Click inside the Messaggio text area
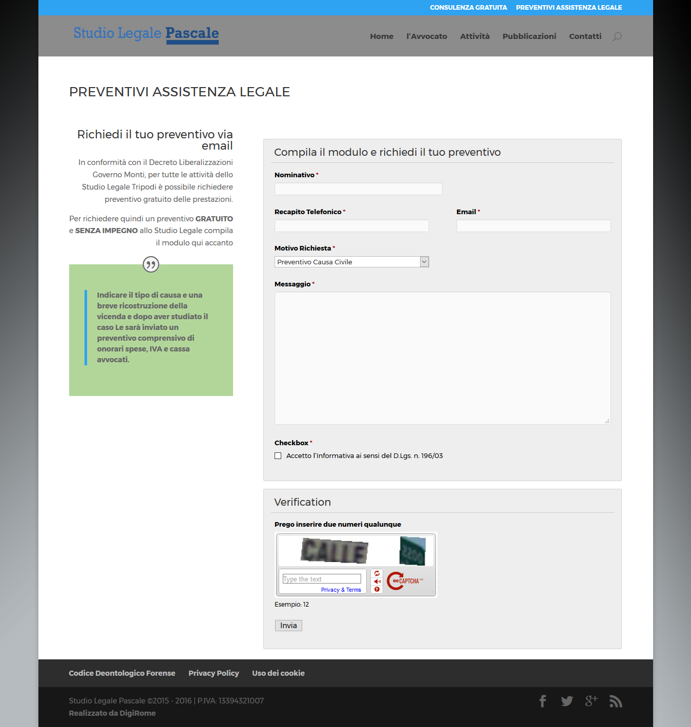Image resolution: width=691 pixels, height=727 pixels. [x=443, y=358]
